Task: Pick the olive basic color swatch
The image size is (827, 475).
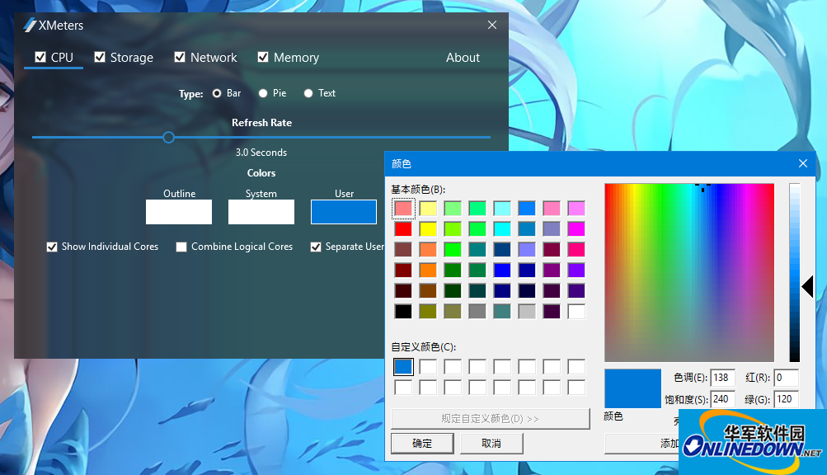Action: [x=428, y=312]
